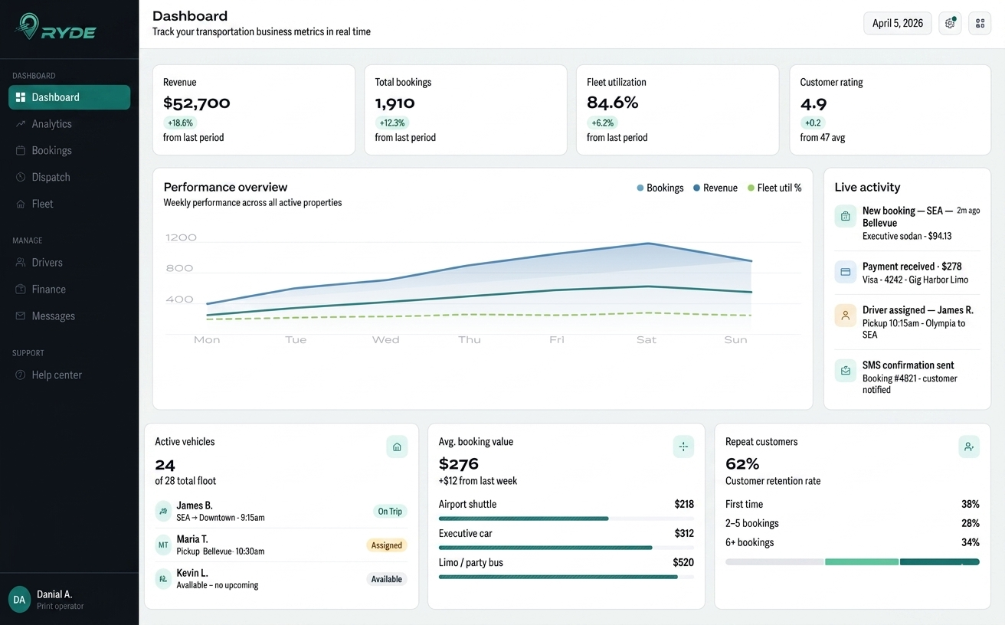1005x625 pixels.
Task: Open the Finance icon in the sidebar
Action: (21, 289)
